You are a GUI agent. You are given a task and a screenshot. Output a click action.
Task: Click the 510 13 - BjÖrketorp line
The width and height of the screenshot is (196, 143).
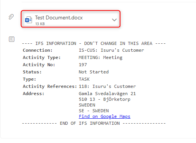click(105, 99)
